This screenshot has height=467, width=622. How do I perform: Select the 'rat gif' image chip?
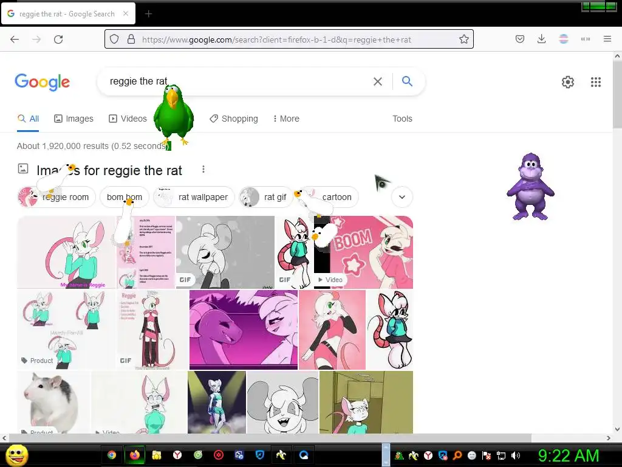(x=266, y=197)
